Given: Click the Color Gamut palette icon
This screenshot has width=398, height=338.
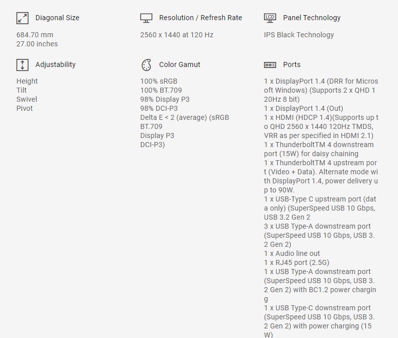Looking at the screenshot, I should click(x=146, y=65).
